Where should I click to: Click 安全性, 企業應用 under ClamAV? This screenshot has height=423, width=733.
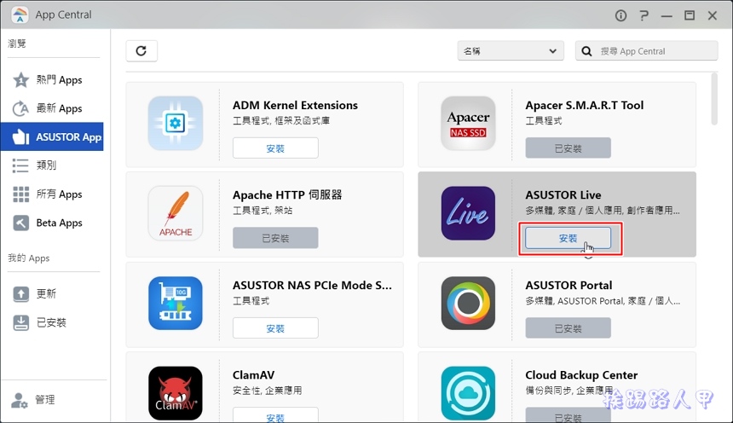coord(267,391)
